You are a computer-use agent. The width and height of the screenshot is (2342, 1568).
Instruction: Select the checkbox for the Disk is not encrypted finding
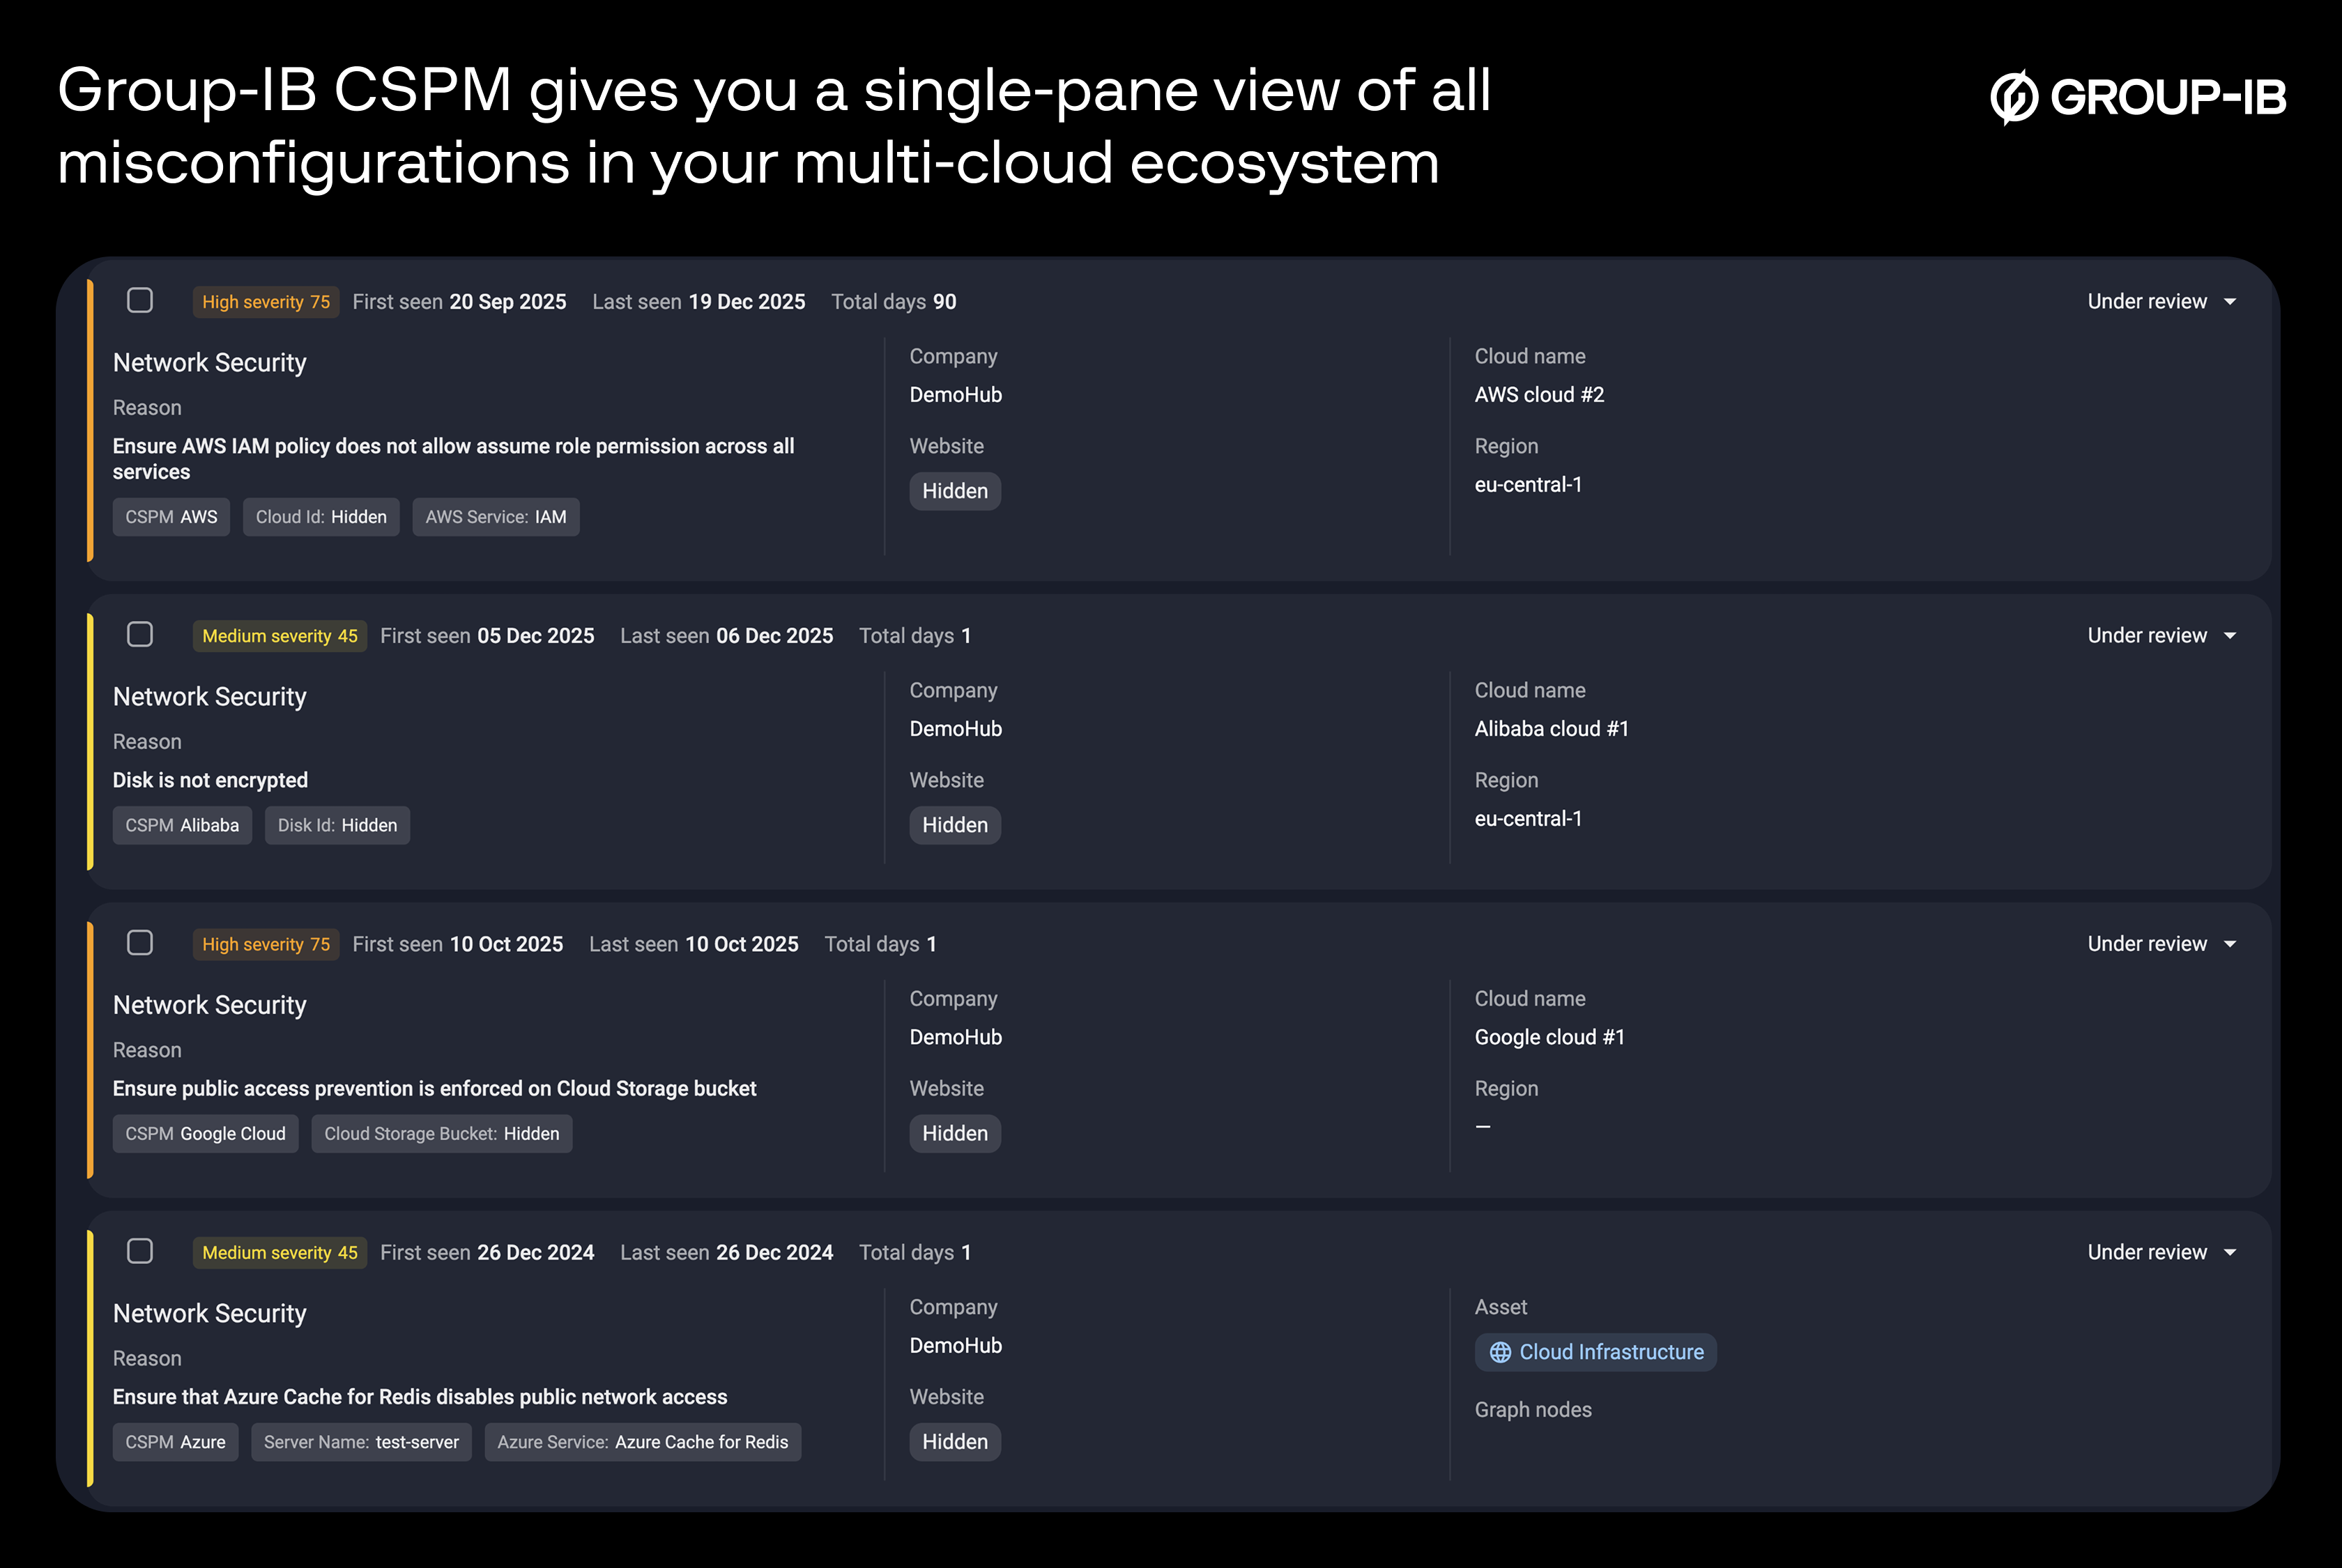point(140,634)
